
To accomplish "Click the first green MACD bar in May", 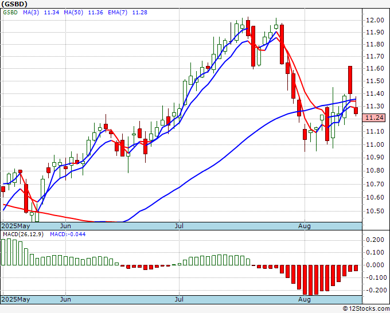I will (3, 252).
